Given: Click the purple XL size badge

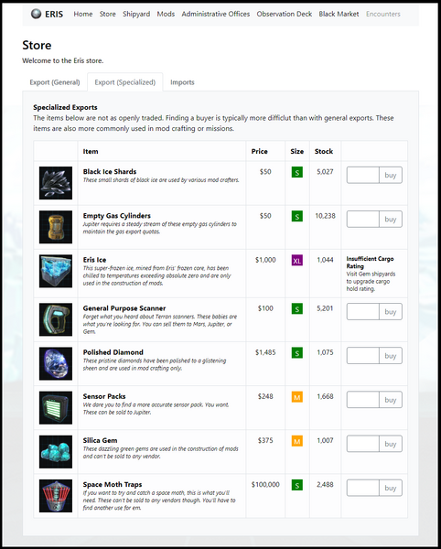Looking at the screenshot, I should click(x=296, y=261).
